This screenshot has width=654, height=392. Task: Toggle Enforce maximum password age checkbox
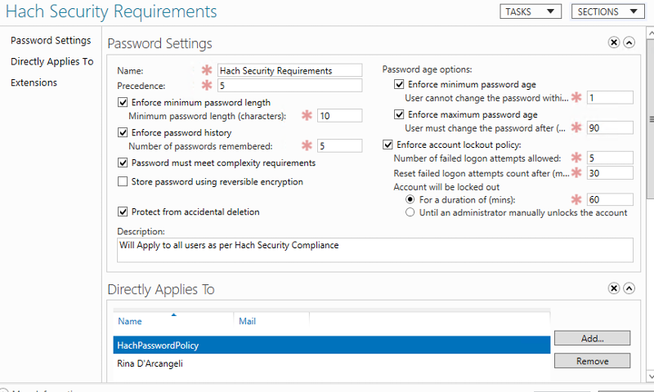399,114
